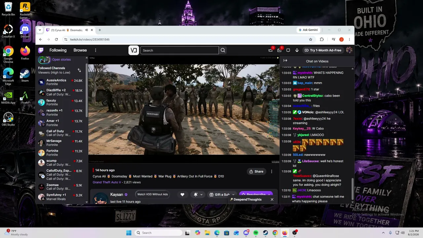
Task: Click the Chrome address bar URL
Action: (x=90, y=39)
